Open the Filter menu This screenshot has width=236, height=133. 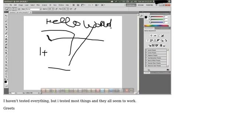[38, 5]
